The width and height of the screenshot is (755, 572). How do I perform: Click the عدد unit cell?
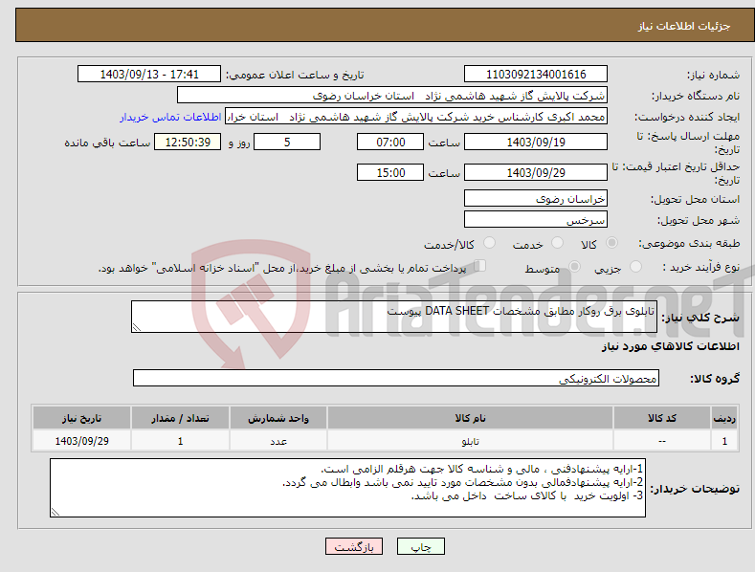coord(278,441)
